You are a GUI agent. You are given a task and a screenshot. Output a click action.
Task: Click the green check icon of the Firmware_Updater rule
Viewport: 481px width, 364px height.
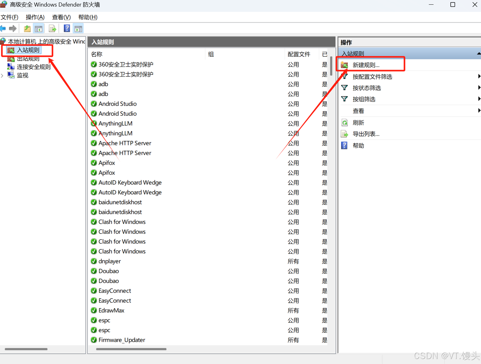(x=94, y=340)
